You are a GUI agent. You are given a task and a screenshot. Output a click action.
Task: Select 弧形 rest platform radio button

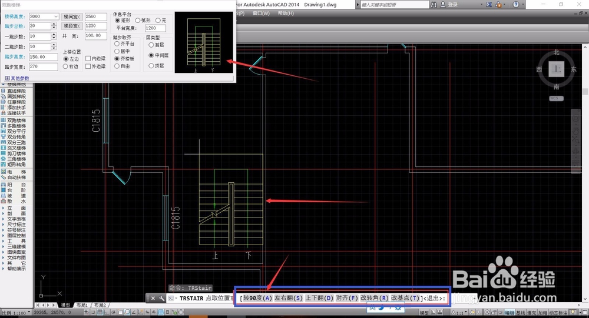pyautogui.click(x=143, y=20)
